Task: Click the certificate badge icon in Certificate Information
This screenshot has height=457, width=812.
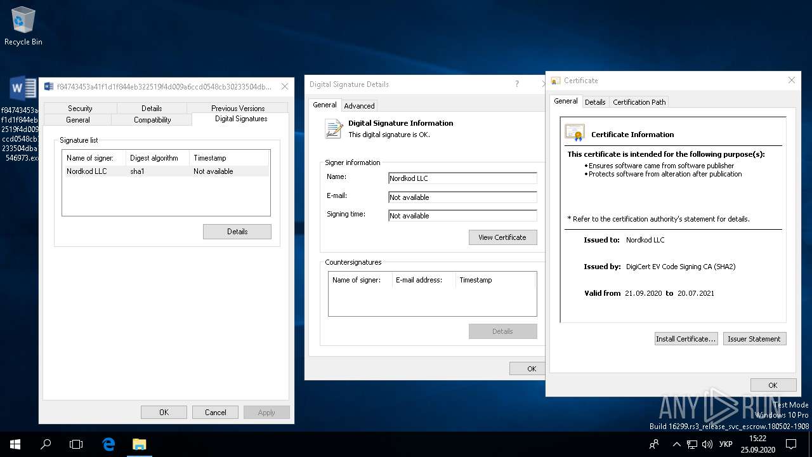Action: click(575, 133)
